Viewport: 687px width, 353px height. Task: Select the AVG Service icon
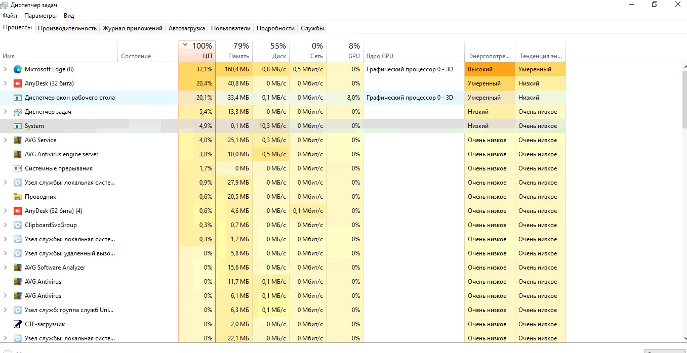click(18, 140)
